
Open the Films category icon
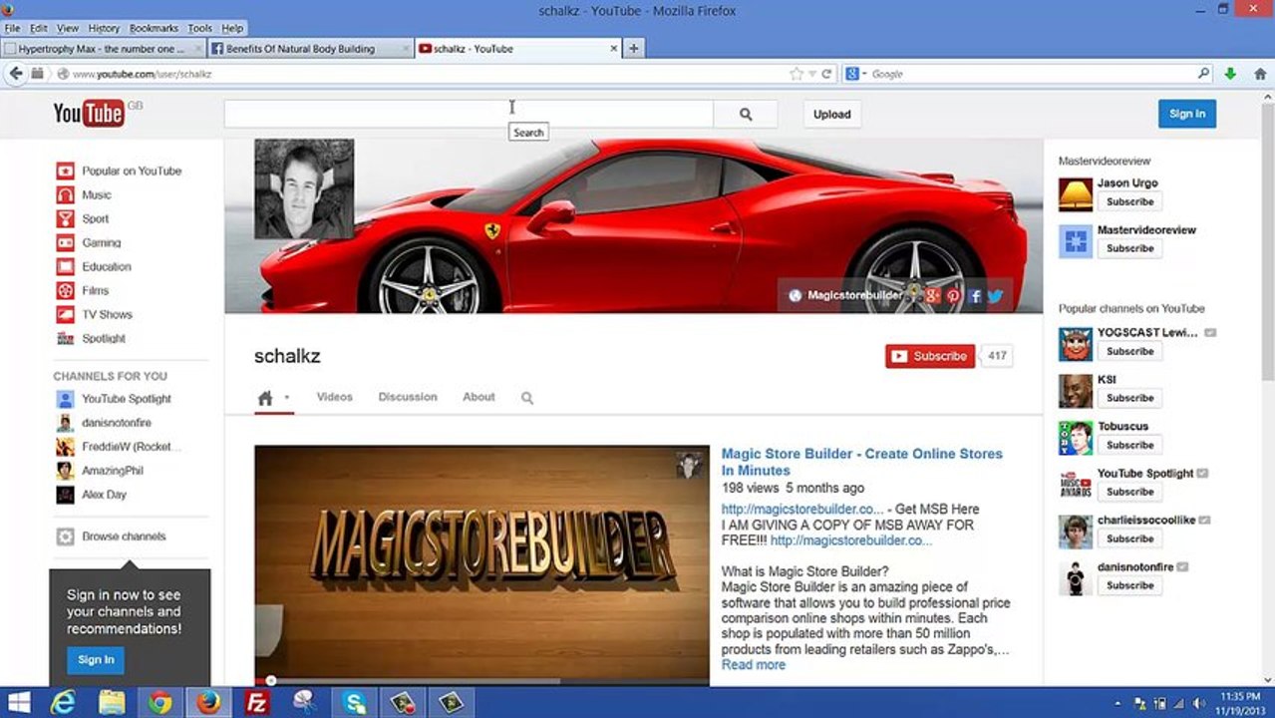point(65,290)
